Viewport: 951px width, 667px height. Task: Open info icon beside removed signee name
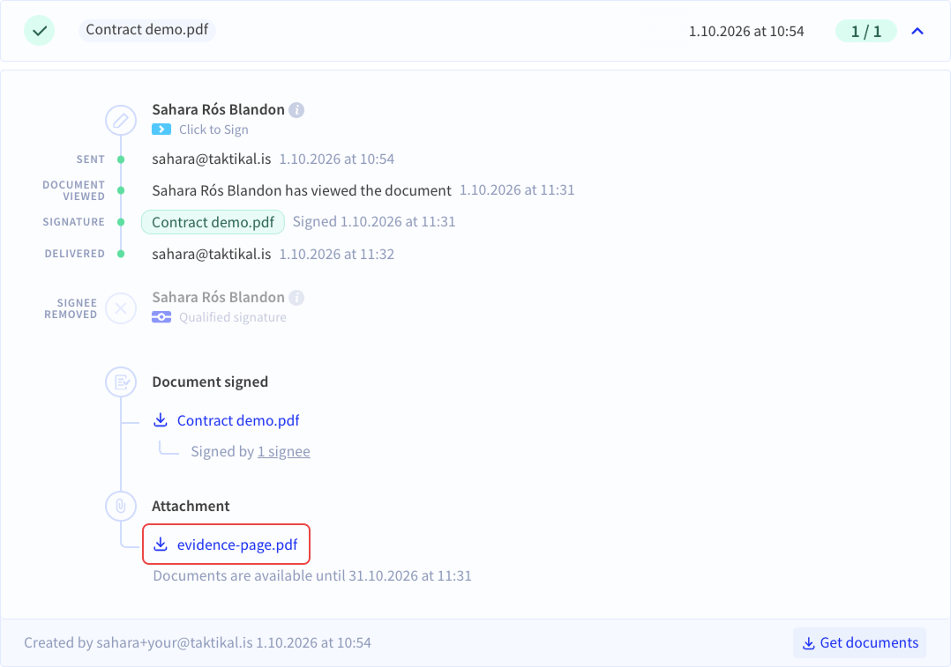click(x=296, y=298)
